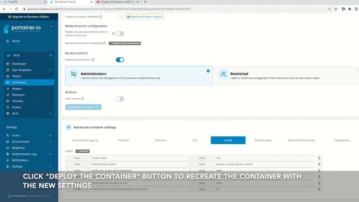
Task: Click the add label button
Action: (x=82, y=151)
